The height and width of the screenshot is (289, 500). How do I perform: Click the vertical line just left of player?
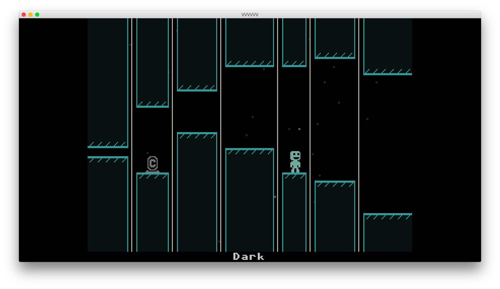277,136
